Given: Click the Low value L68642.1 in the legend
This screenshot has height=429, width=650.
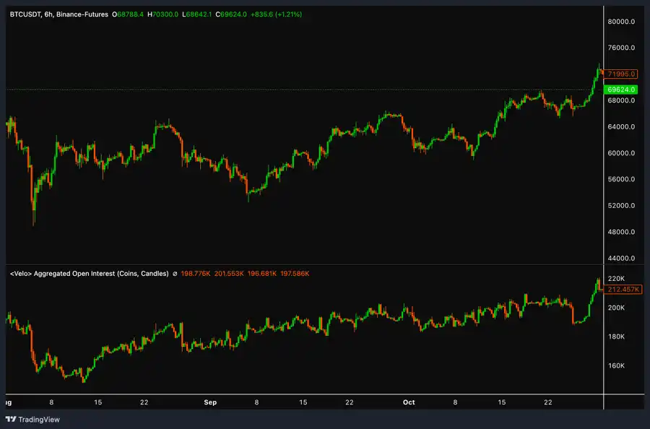Looking at the screenshot, I should click(x=198, y=14).
